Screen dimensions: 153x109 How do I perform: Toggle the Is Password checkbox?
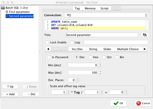[49, 57]
